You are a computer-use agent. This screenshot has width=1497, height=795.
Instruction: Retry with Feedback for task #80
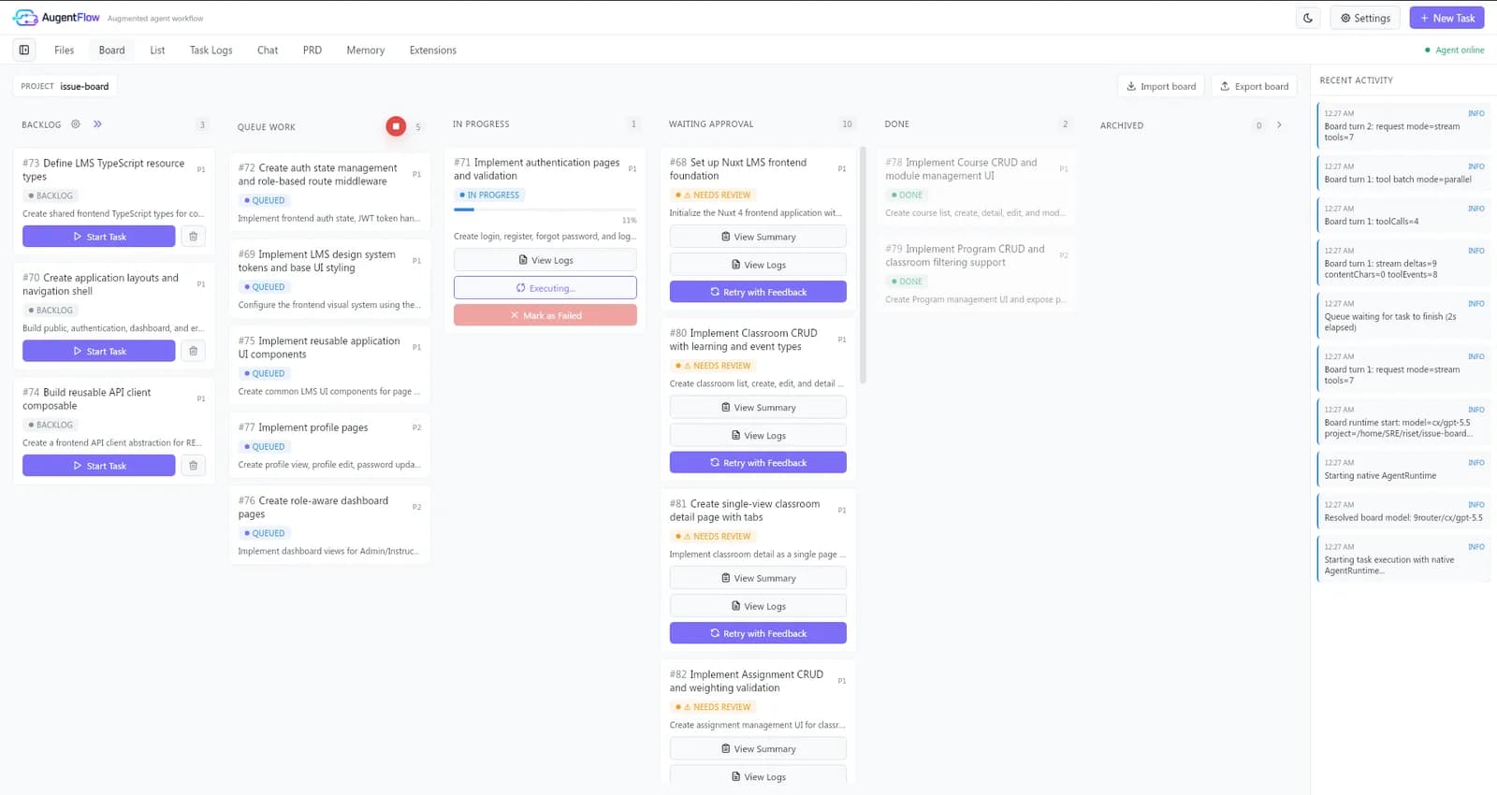coord(758,462)
